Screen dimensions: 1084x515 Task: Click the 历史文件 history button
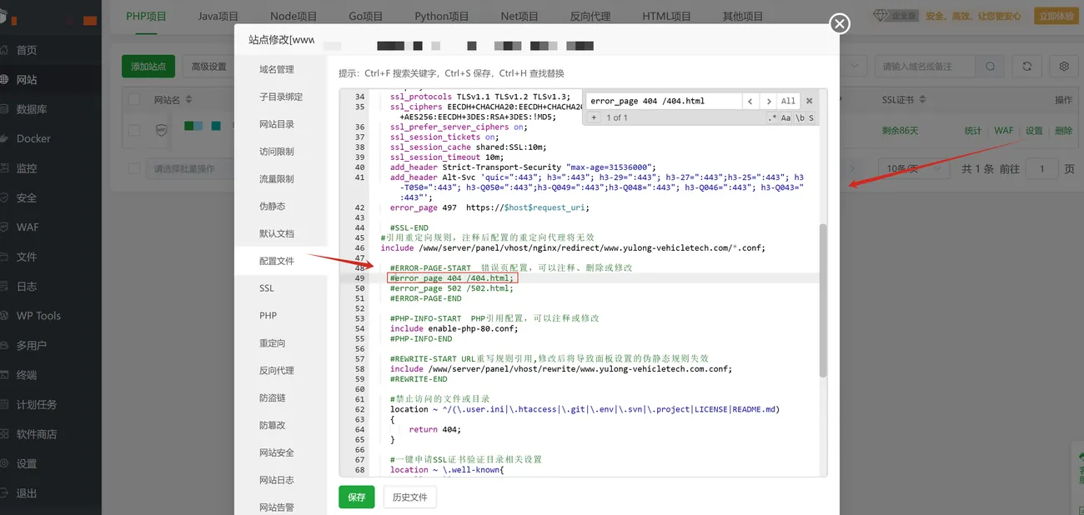[x=409, y=497]
